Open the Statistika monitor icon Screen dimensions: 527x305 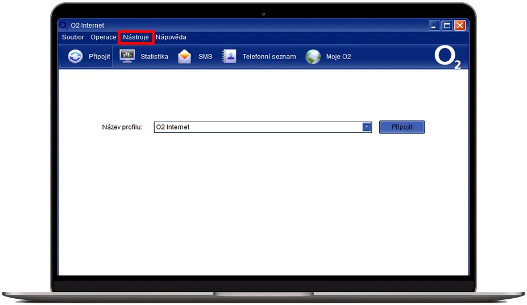click(x=127, y=57)
